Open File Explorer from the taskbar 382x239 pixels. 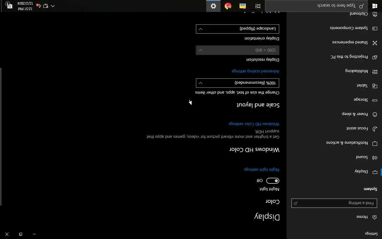pos(243,6)
